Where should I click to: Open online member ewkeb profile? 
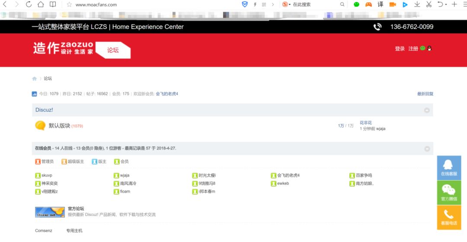coord(283,184)
